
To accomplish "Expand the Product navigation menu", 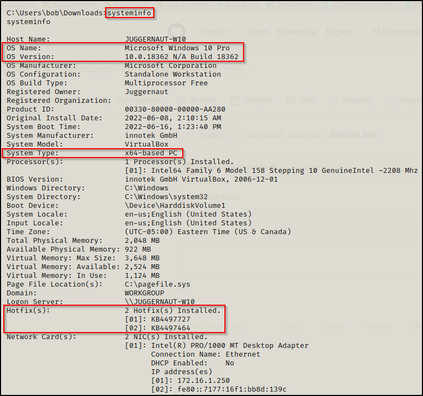I will pos(213,32).
